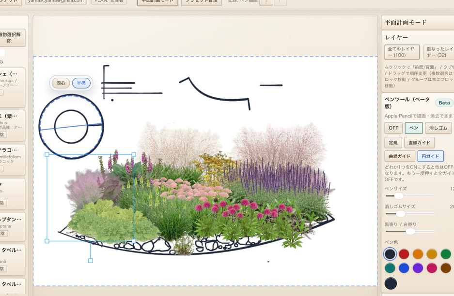The width and height of the screenshot is (454, 296).
Task: Click the pen size slider handle
Action: pos(399,196)
